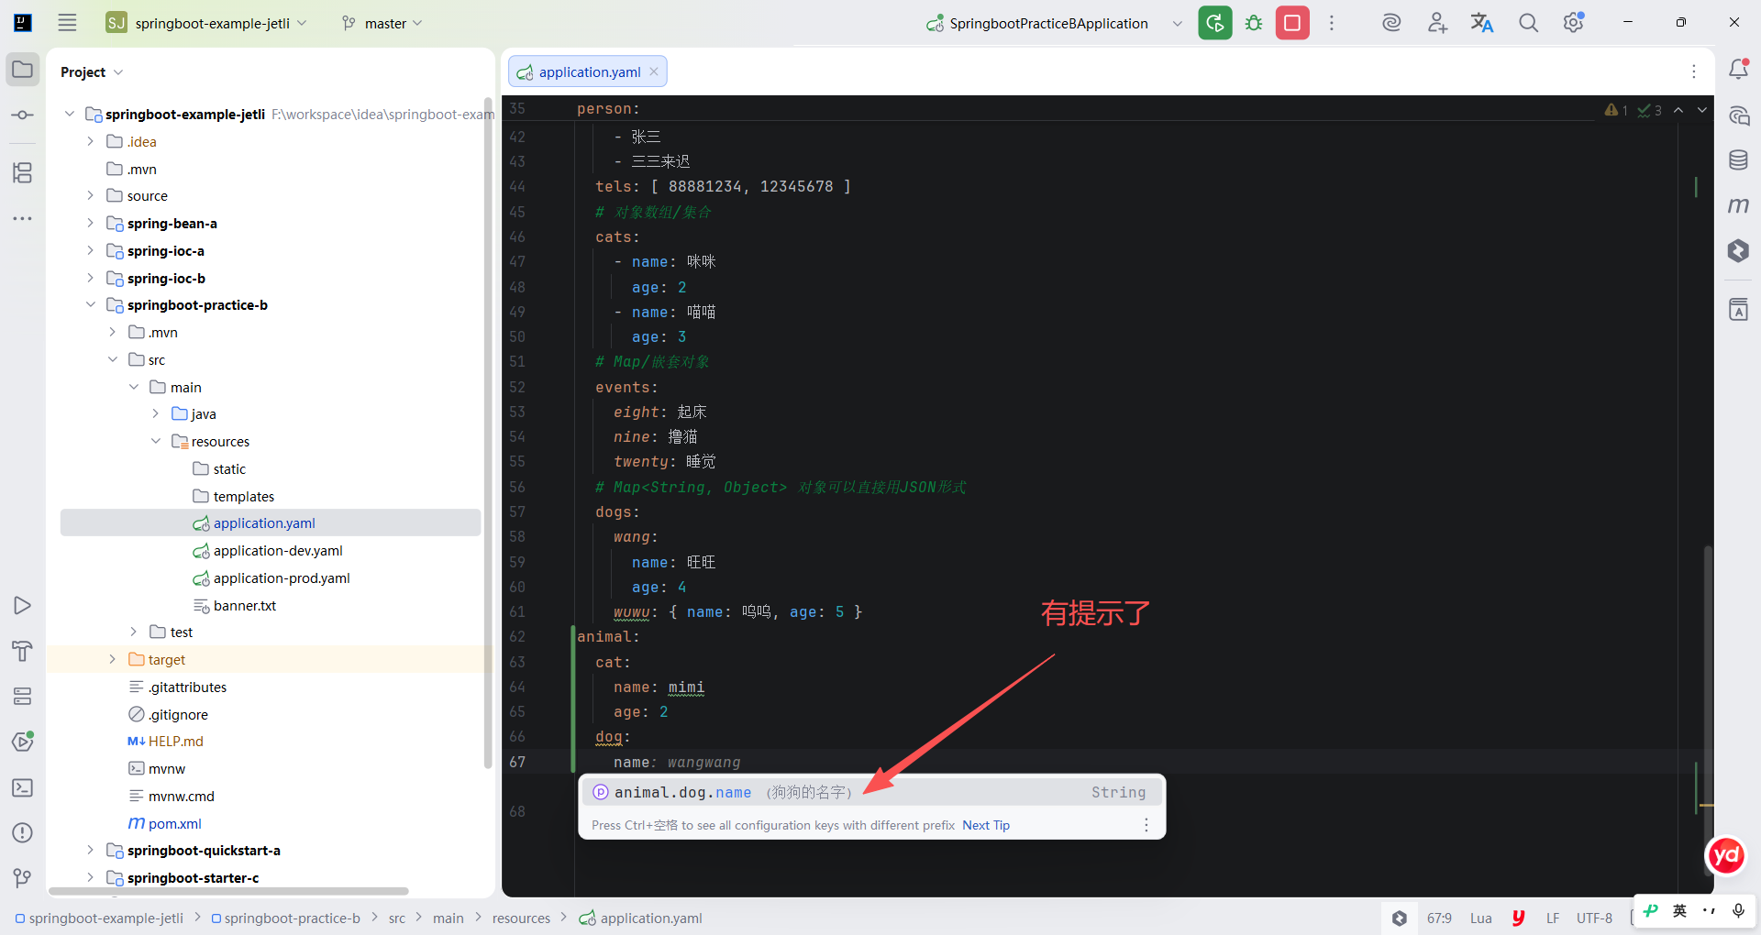
Task: Debug SpringbootPracticeBApplication with bug icon
Action: (x=1254, y=23)
